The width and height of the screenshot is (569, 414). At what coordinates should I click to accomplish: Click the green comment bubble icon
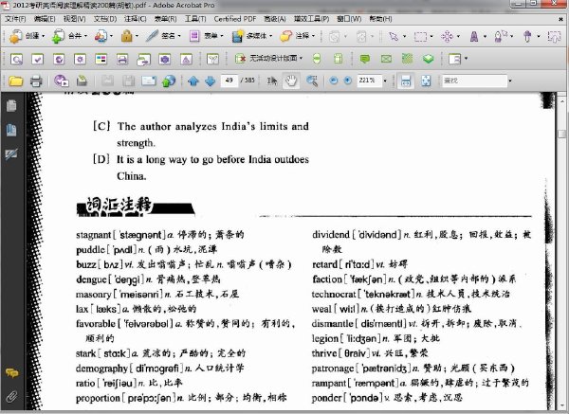coord(365,59)
